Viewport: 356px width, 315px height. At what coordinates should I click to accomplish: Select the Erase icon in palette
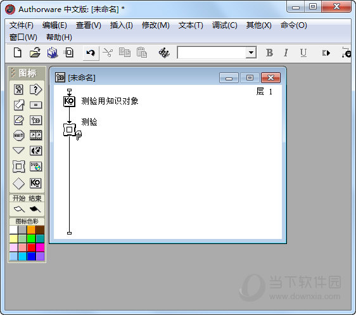click(18, 120)
